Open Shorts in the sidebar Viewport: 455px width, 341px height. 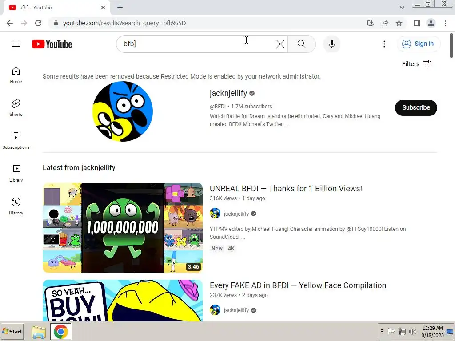[16, 107]
